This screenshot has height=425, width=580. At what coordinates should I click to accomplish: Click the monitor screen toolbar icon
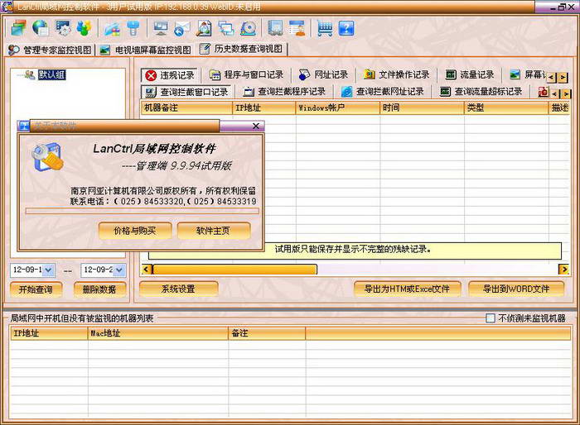point(161,28)
